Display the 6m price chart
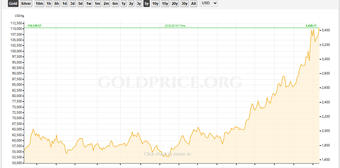Viewport: 340px width, 168px height. click(x=115, y=4)
